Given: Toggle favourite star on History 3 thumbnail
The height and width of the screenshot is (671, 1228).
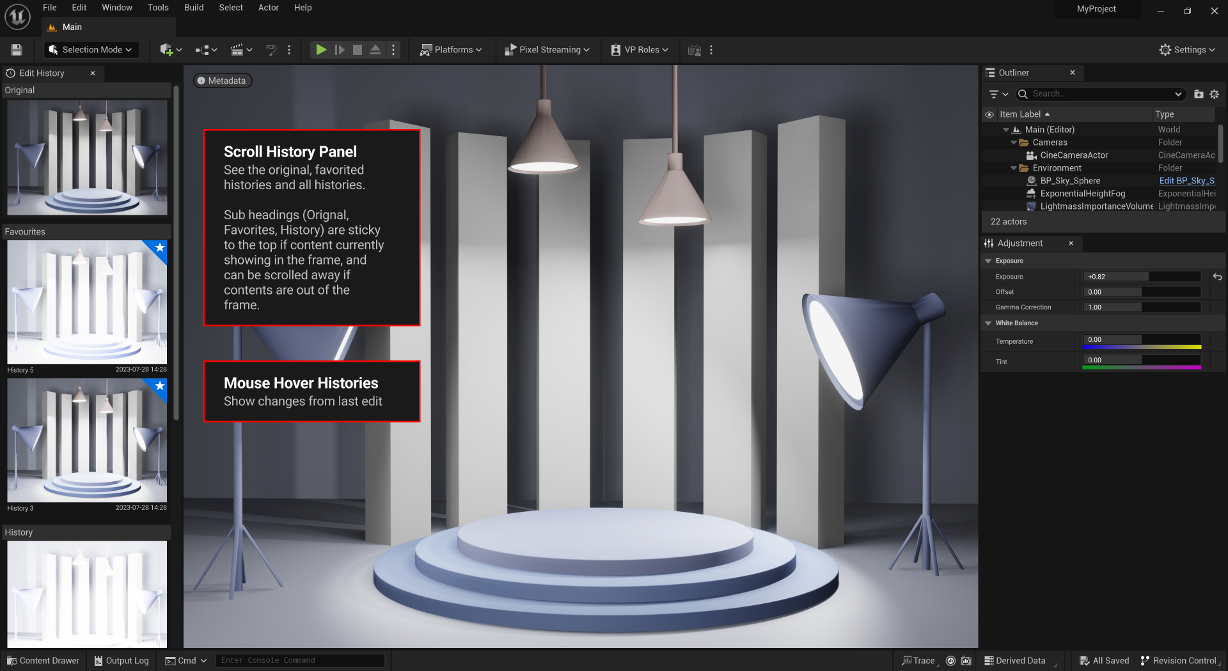Looking at the screenshot, I should [x=160, y=385].
